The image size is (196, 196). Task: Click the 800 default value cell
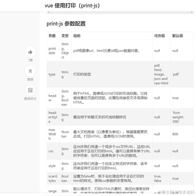click(x=182, y=134)
